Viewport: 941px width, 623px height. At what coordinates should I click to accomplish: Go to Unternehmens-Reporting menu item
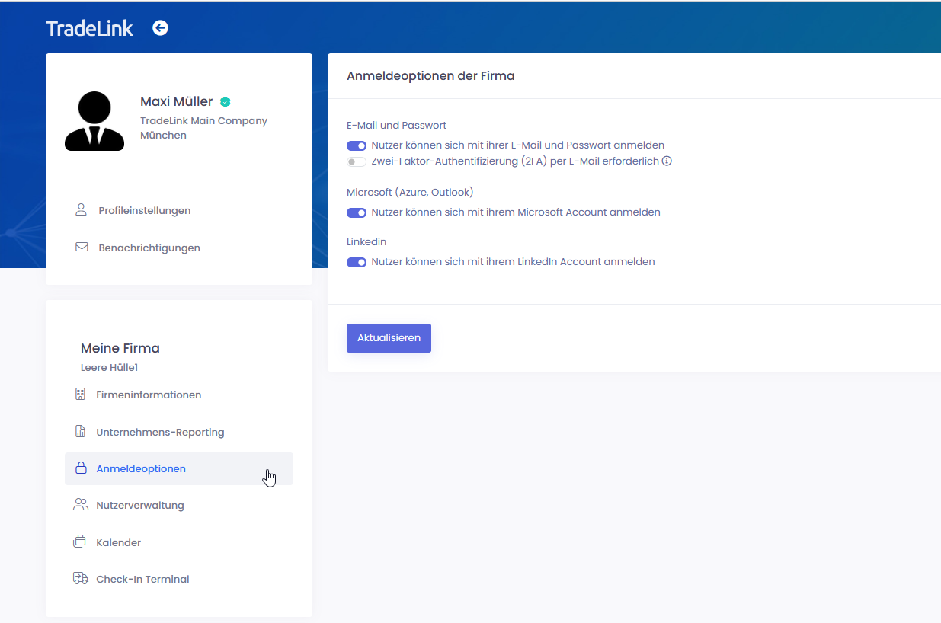[x=160, y=432]
